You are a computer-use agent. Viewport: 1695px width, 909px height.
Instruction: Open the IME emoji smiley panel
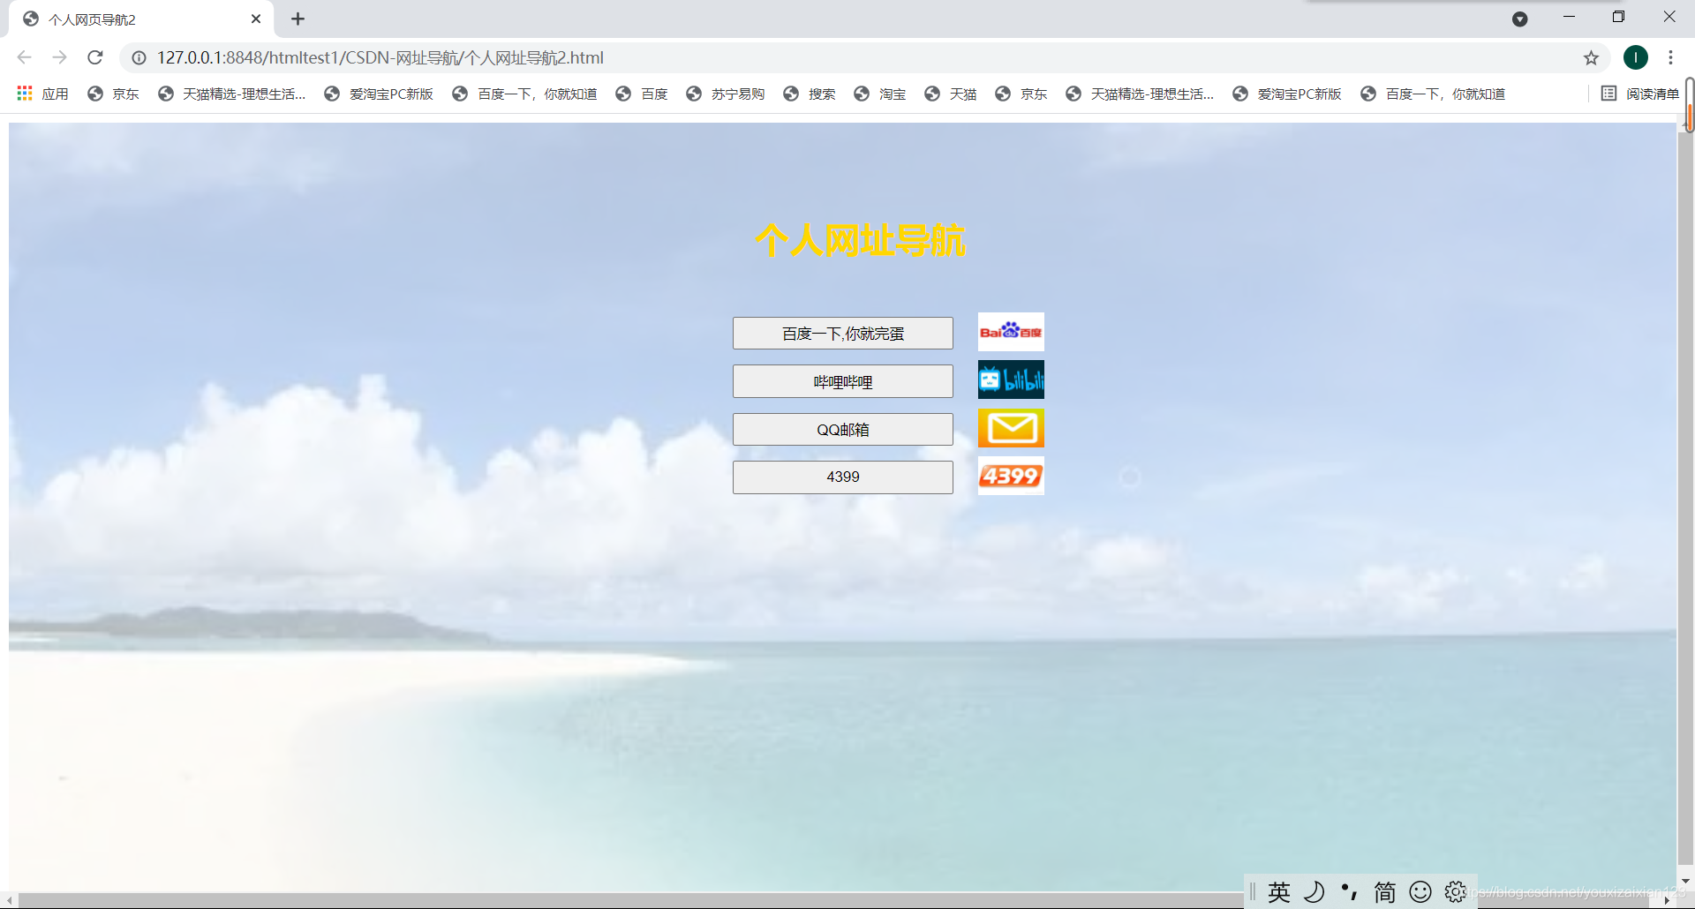pos(1420,892)
